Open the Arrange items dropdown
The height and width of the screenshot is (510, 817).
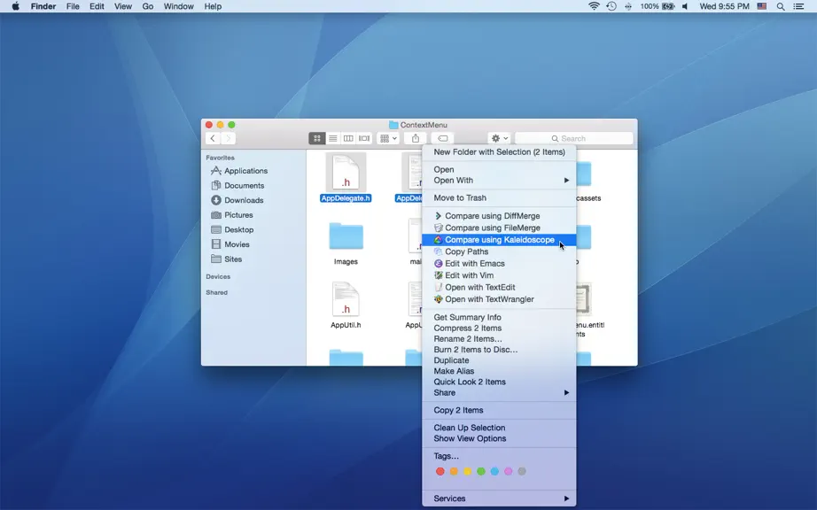388,138
